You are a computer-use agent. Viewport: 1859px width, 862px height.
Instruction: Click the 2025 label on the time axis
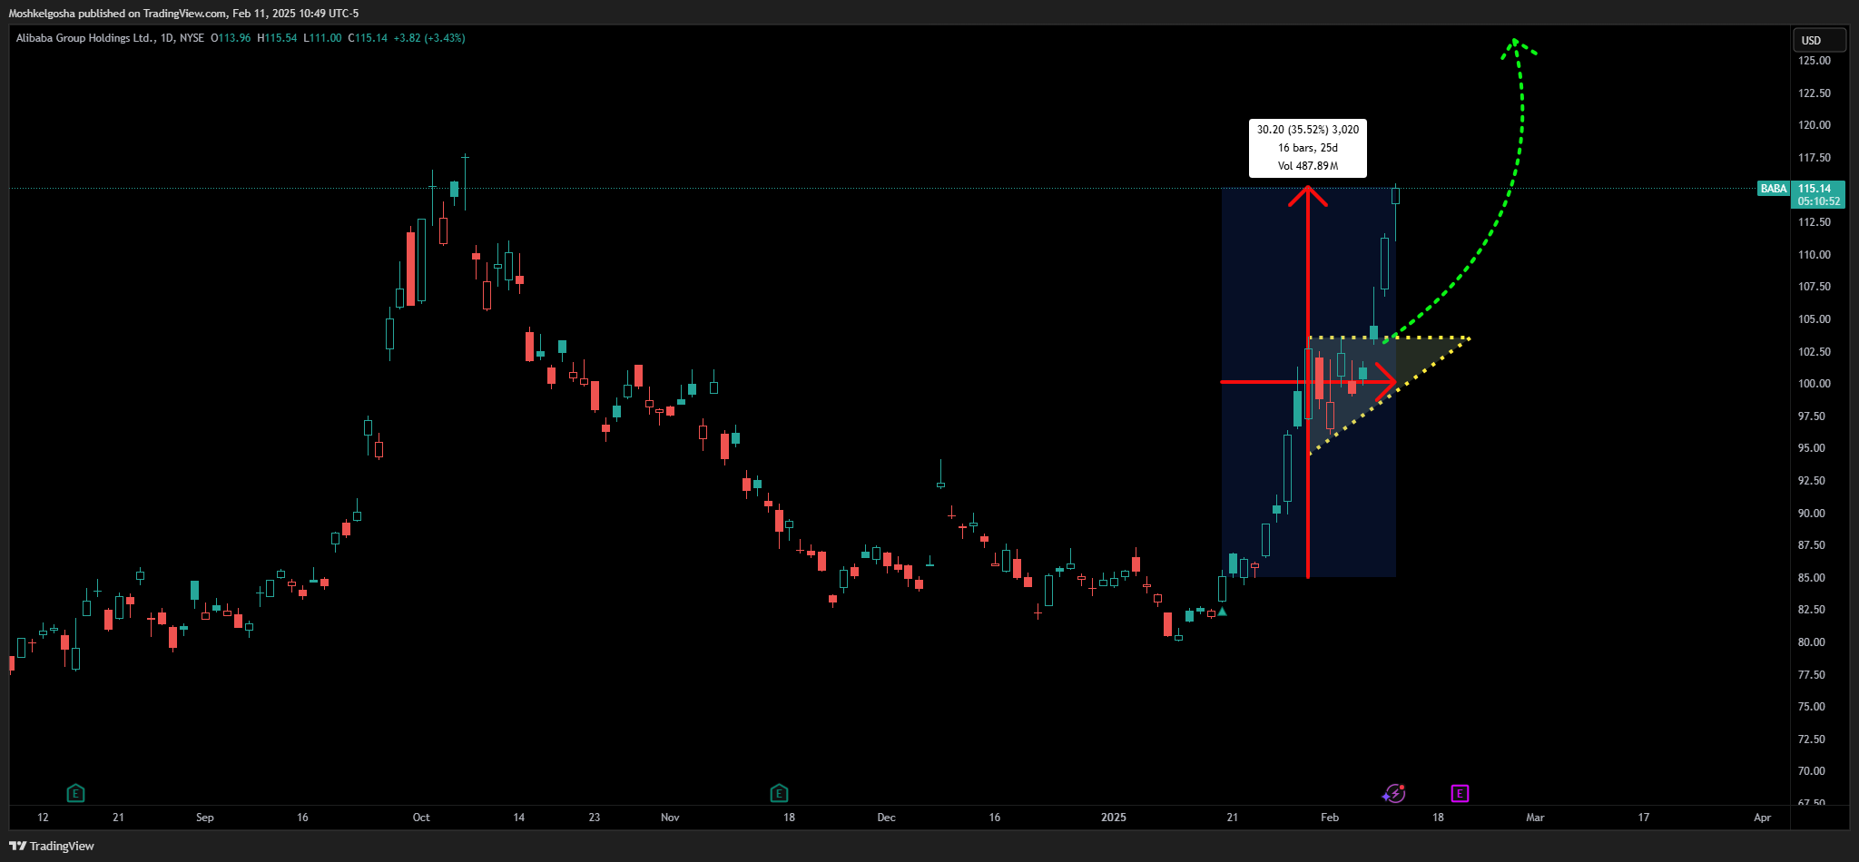(x=1114, y=818)
